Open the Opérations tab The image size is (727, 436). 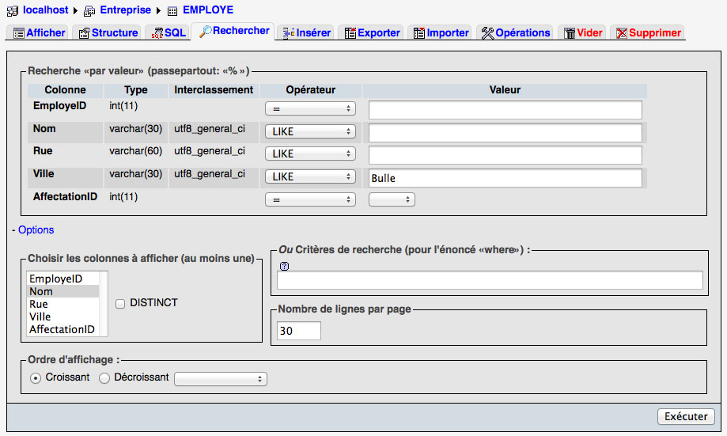(x=515, y=32)
